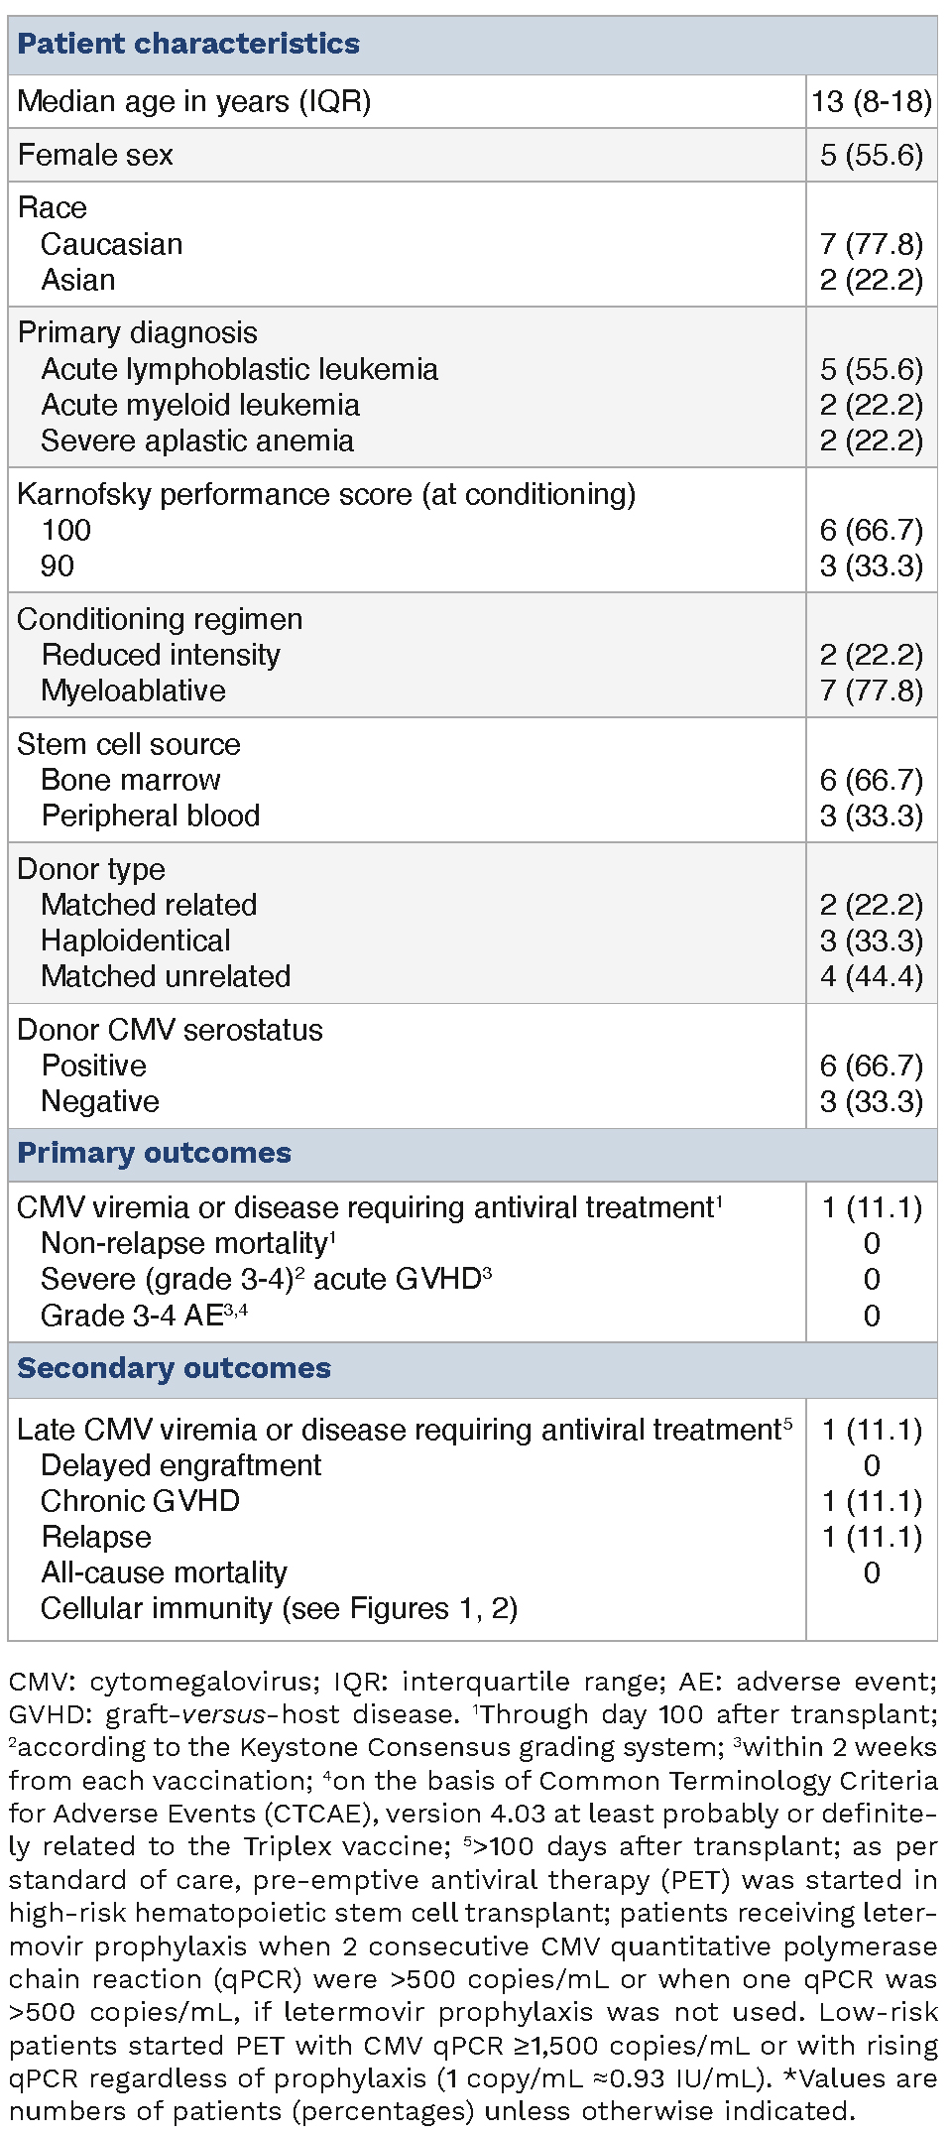
Task: Click the "Patient characteristics" table header
Action: pos(188,45)
